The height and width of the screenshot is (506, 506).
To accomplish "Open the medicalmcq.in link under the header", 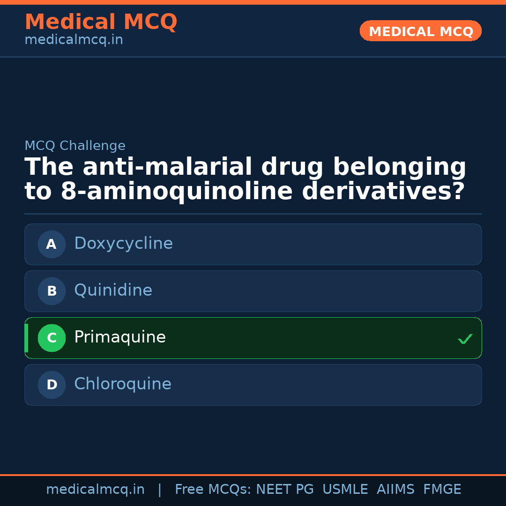I will coord(74,40).
